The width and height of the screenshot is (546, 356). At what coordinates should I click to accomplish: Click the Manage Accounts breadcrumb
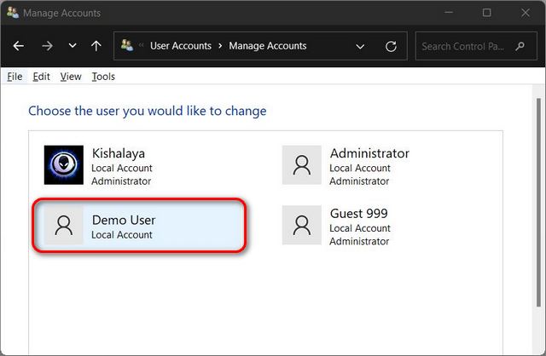pyautogui.click(x=267, y=46)
